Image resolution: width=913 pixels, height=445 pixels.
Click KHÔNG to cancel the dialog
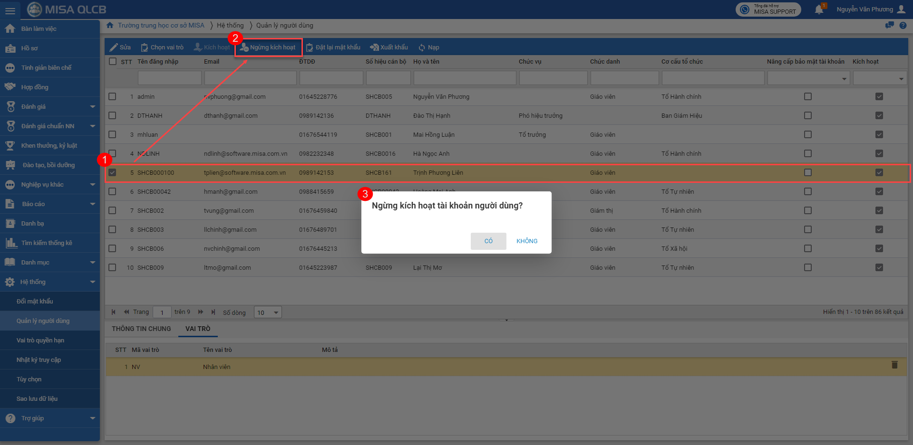click(527, 241)
